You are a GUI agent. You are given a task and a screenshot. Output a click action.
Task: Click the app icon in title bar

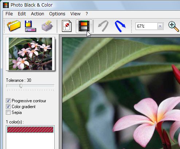click(x=6, y=5)
